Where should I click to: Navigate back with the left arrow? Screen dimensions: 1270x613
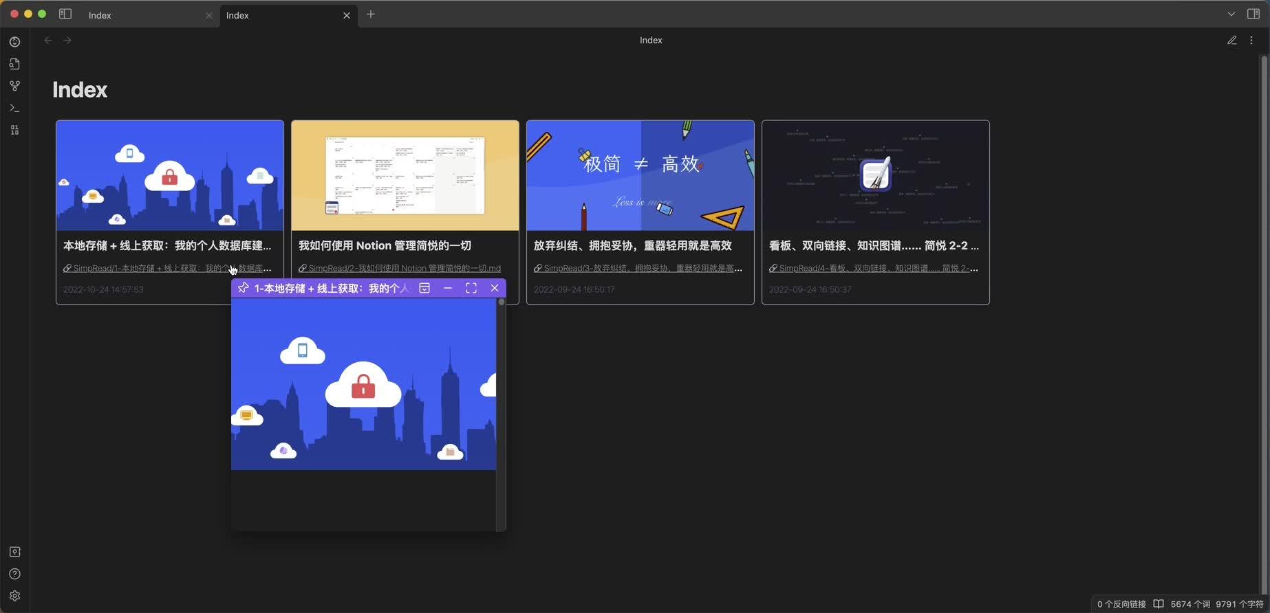pos(48,40)
